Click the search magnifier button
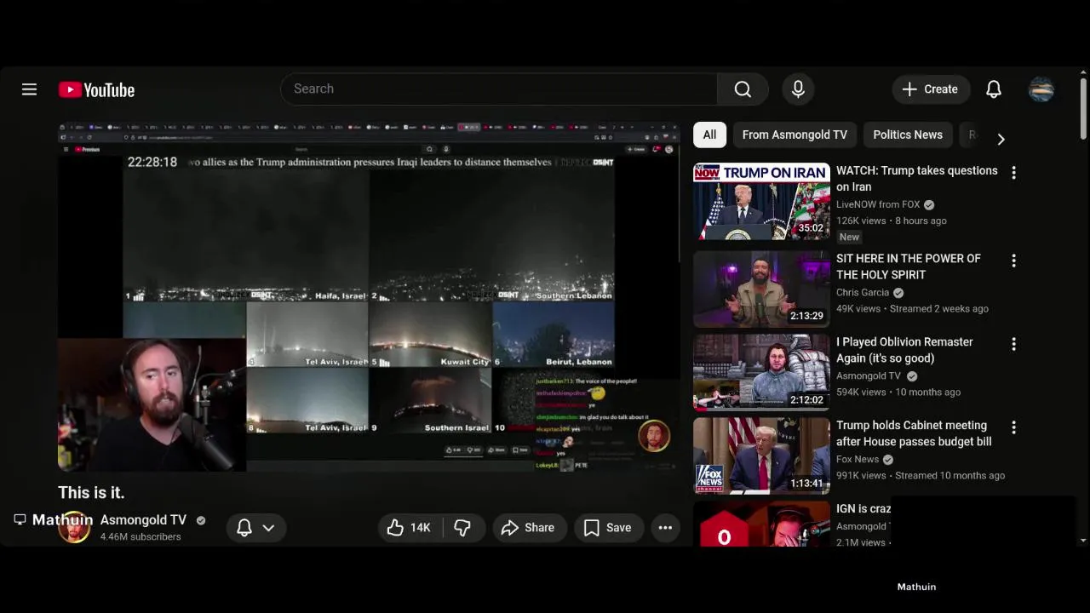This screenshot has height=613, width=1090. 743,89
